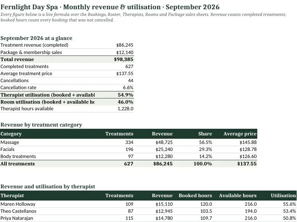The image size is (297, 222).
Task: Click the 'Category' column header
Action: point(11,134)
